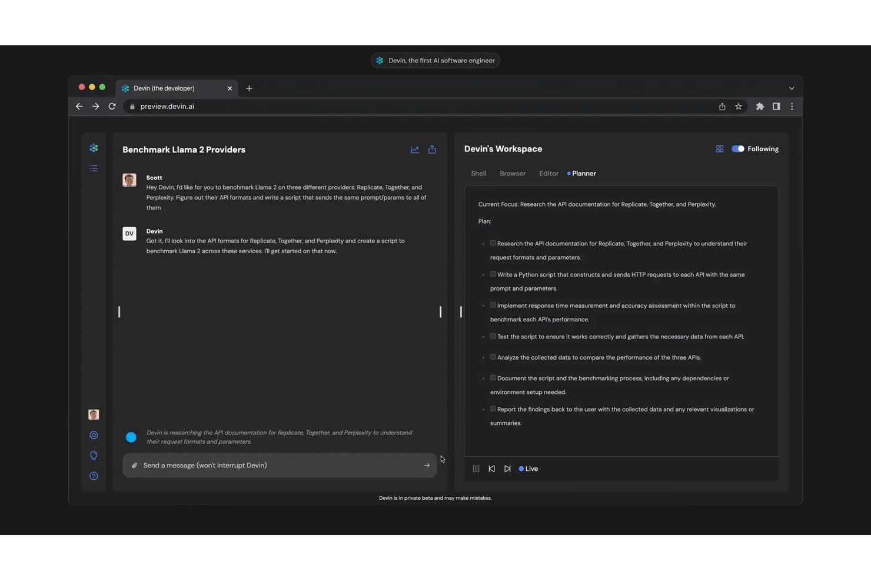
Task: Check the 'Research the API documentation' task box
Action: pyautogui.click(x=493, y=243)
